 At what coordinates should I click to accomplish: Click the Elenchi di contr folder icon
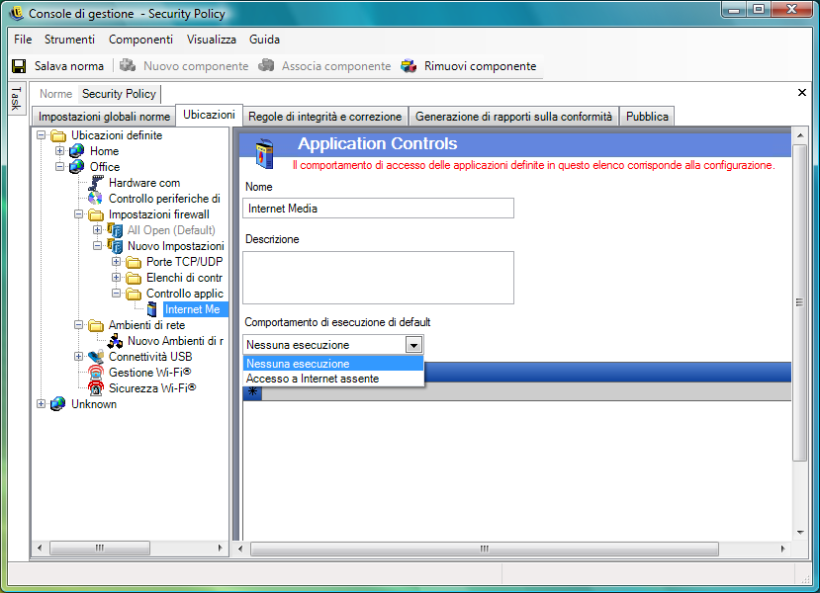134,278
